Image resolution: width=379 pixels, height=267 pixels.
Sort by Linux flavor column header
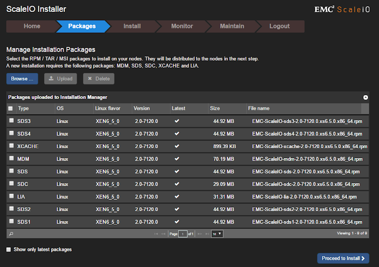click(112, 108)
